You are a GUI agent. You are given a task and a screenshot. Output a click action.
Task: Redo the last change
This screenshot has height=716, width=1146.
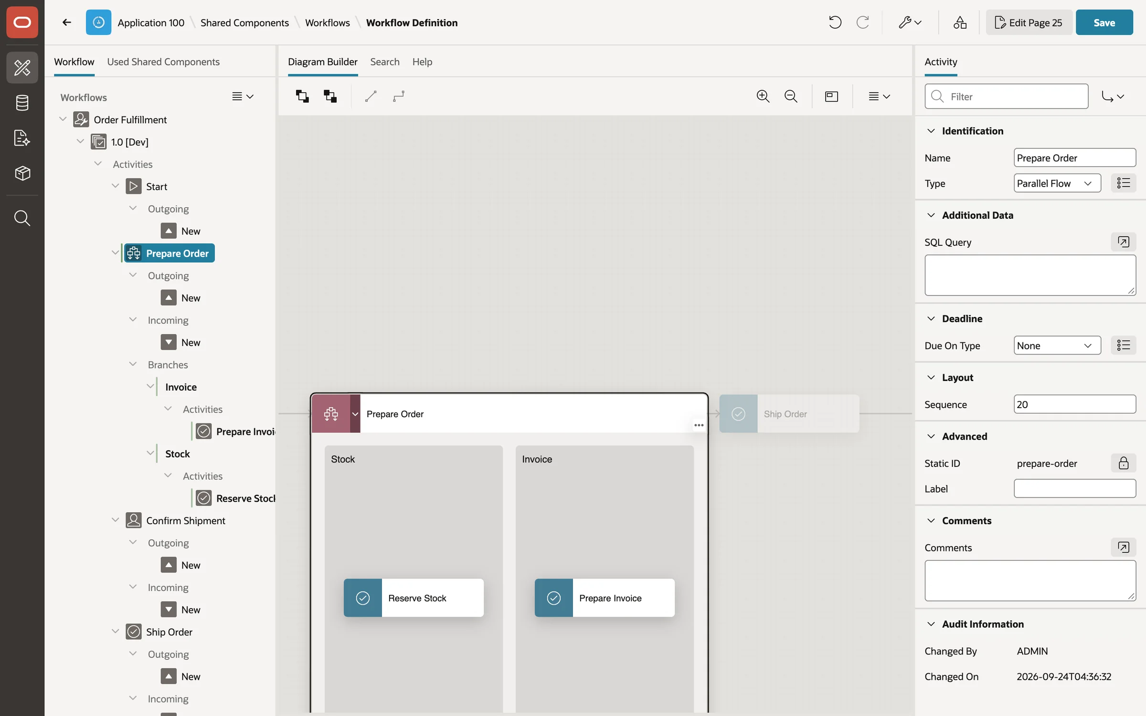[x=862, y=22]
